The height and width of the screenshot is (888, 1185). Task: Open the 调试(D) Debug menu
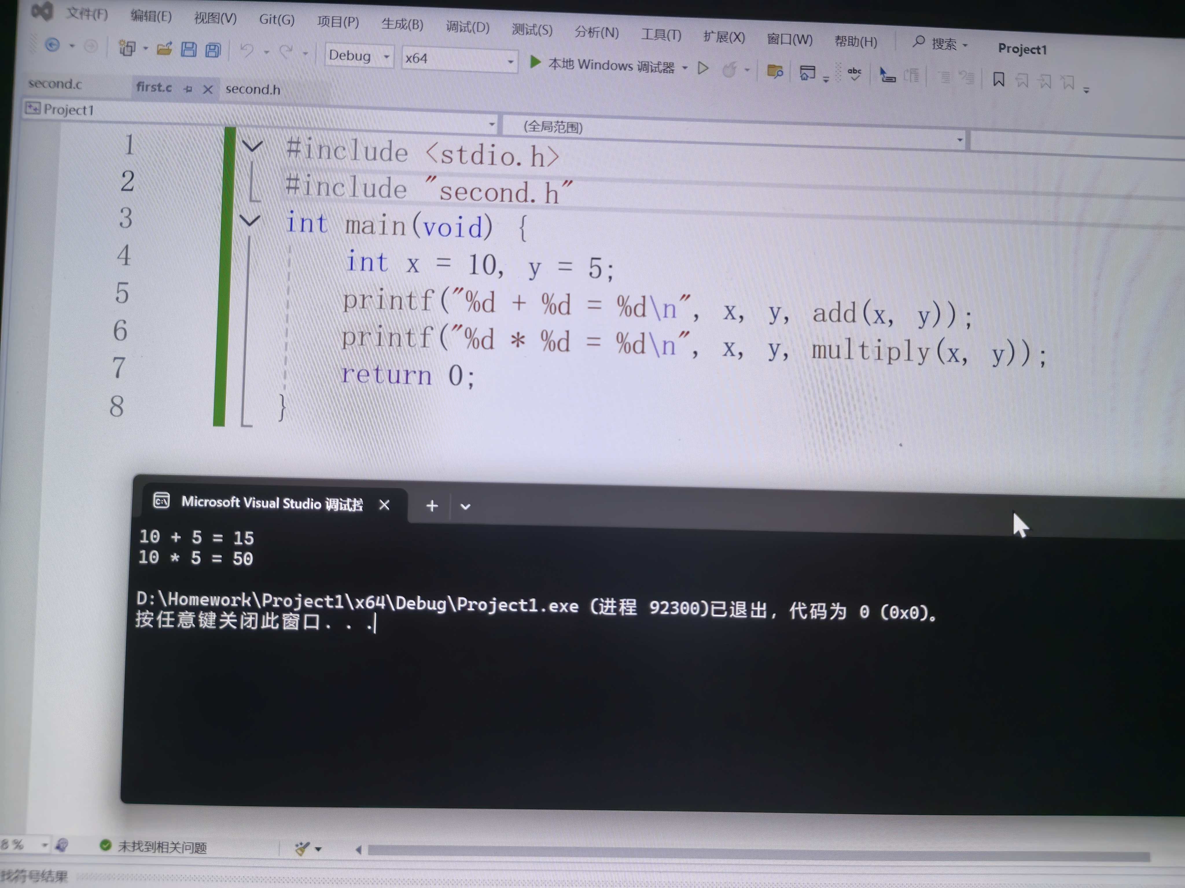click(467, 27)
